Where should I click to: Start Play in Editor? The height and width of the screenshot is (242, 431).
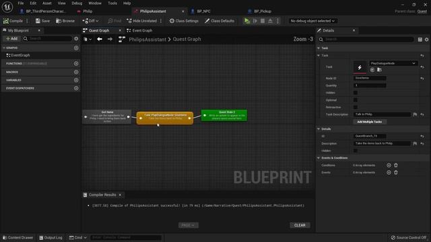[247, 21]
